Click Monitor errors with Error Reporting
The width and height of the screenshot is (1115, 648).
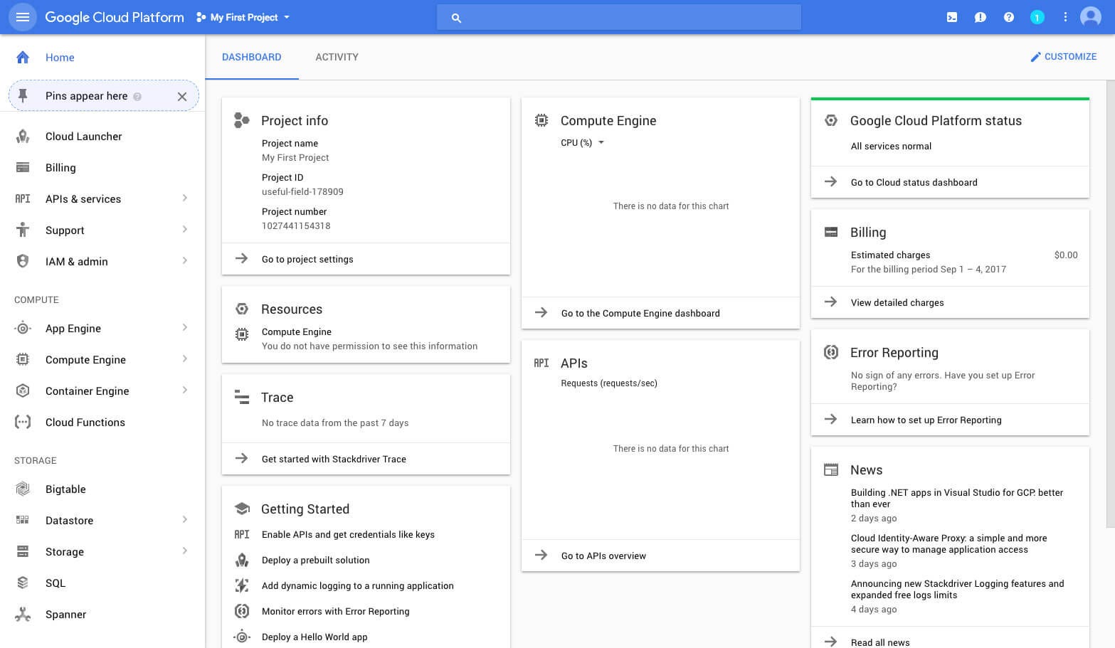[335, 611]
